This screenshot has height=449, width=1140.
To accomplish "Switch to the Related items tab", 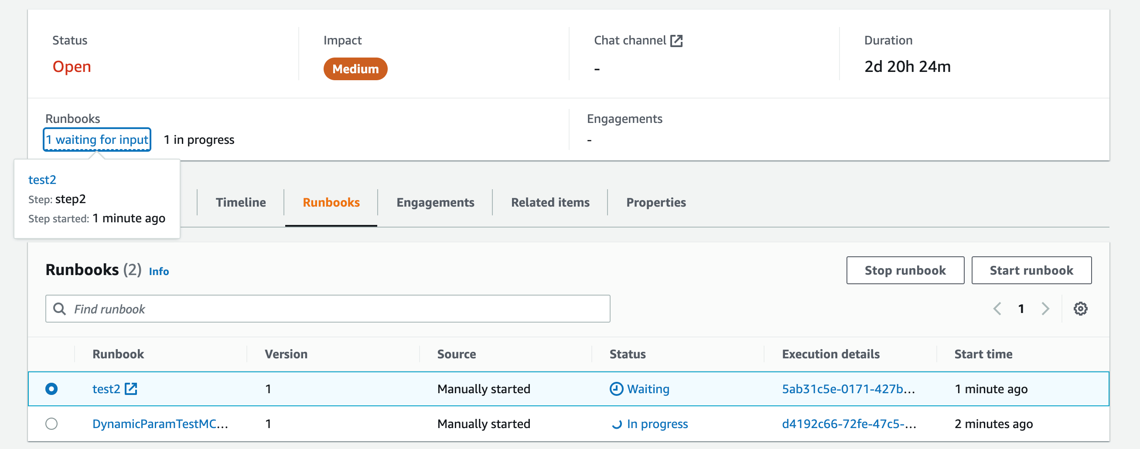I will click(x=550, y=202).
